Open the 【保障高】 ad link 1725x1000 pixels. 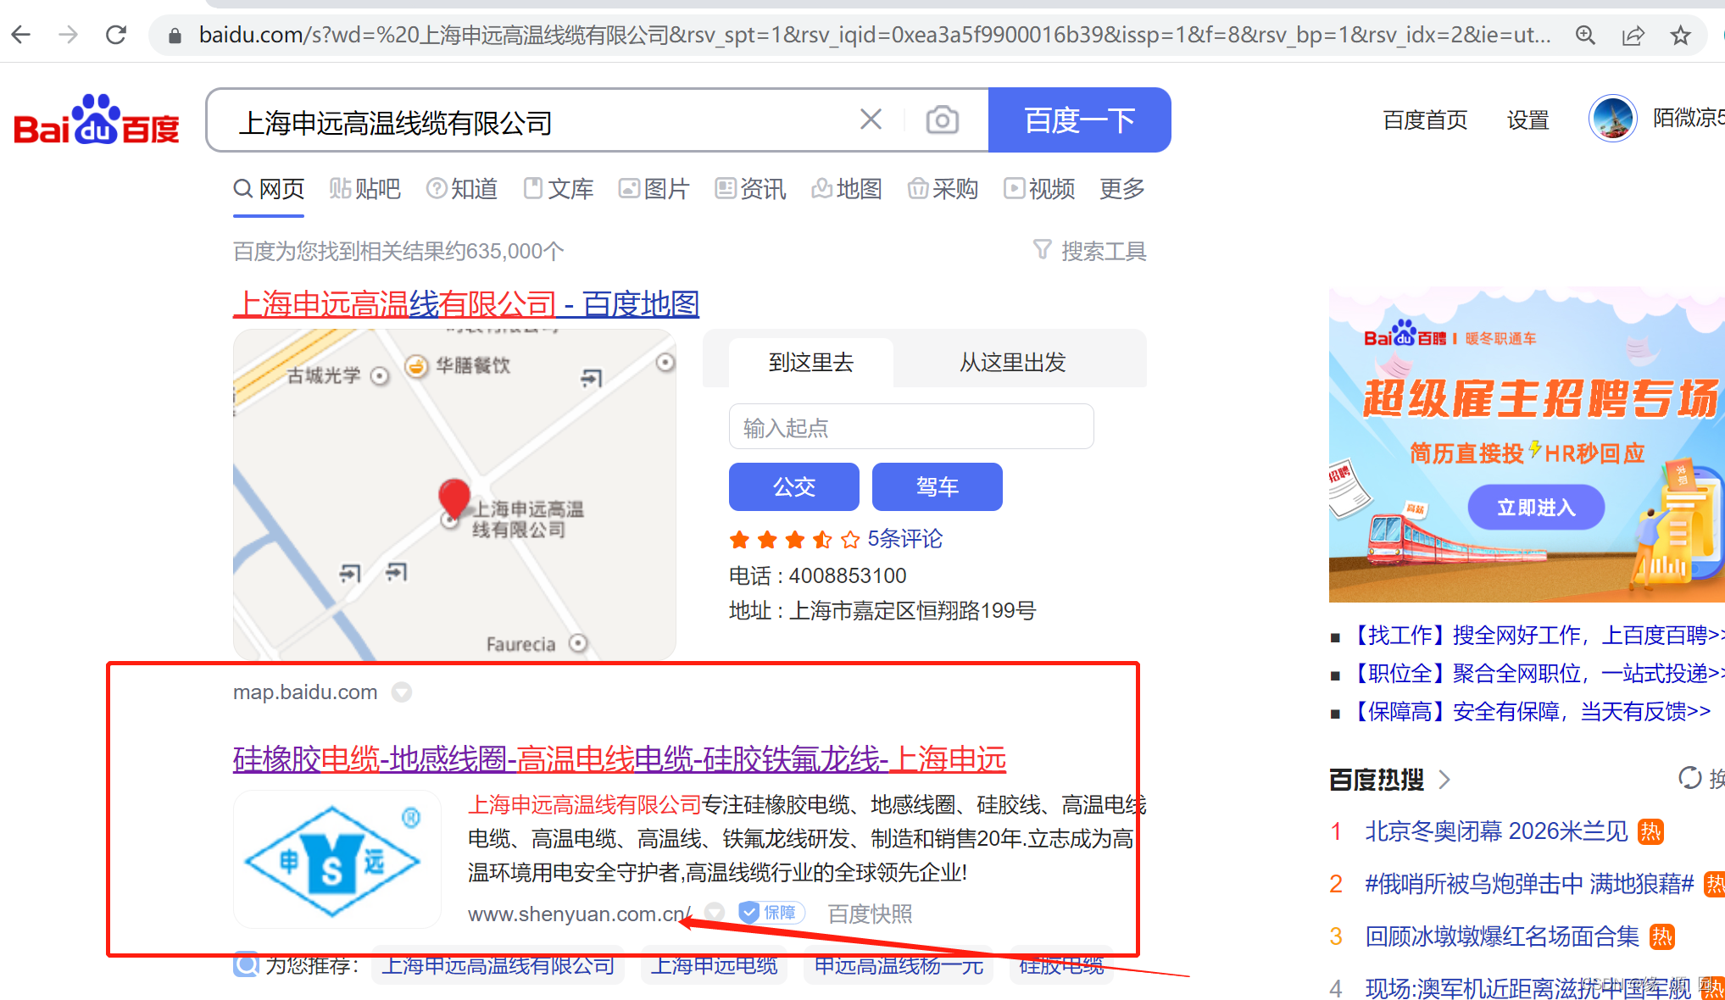point(1528,711)
